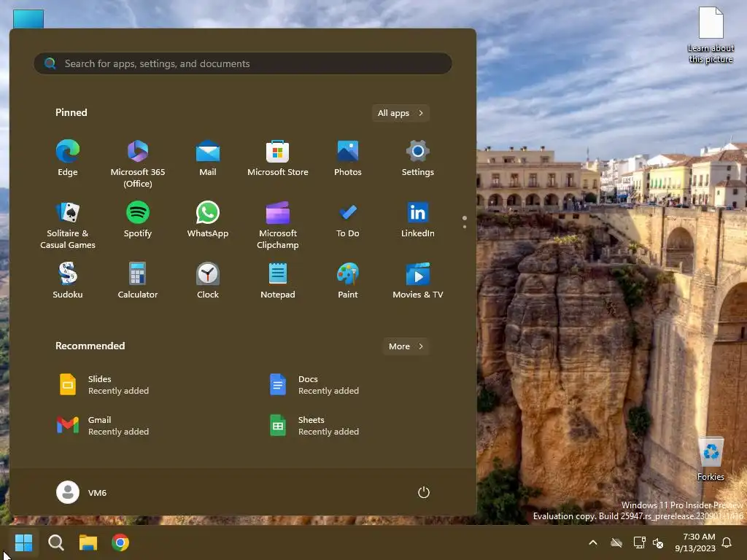Launch WhatsApp from Start menu
The image size is (747, 560).
[208, 220]
